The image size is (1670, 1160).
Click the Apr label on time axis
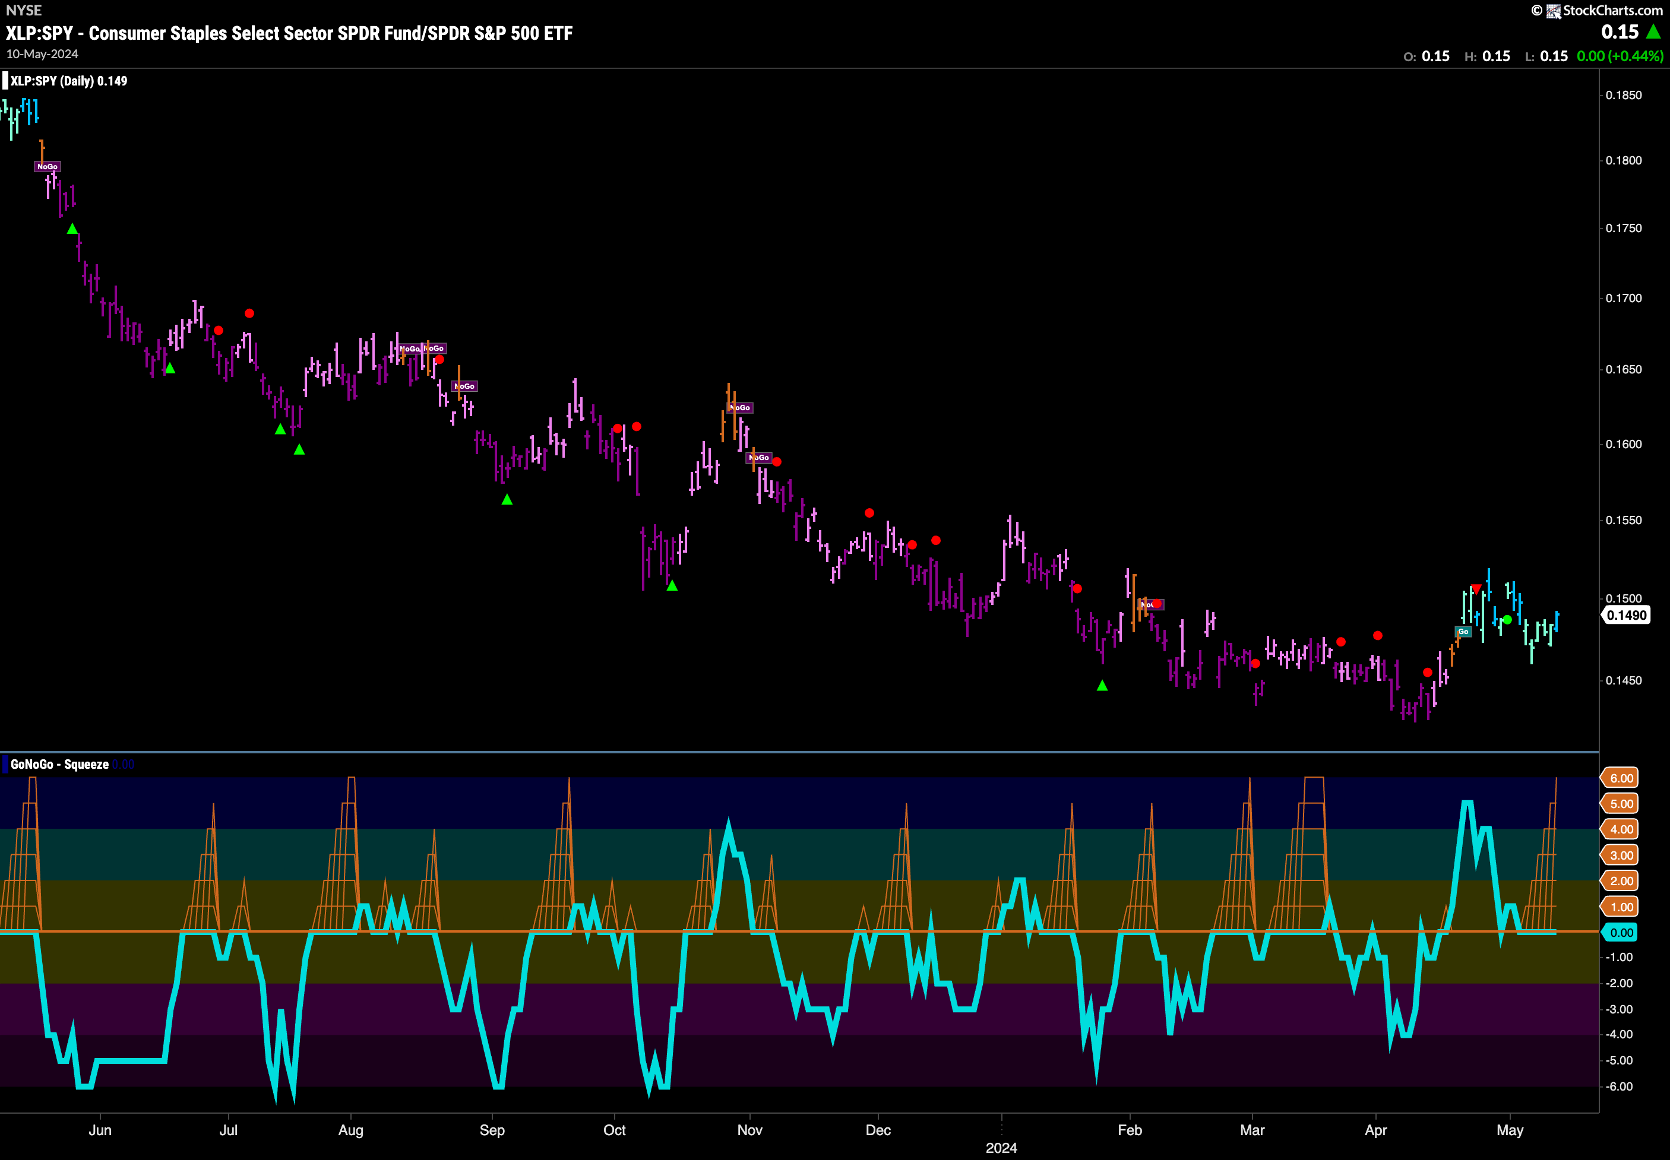1376,1130
